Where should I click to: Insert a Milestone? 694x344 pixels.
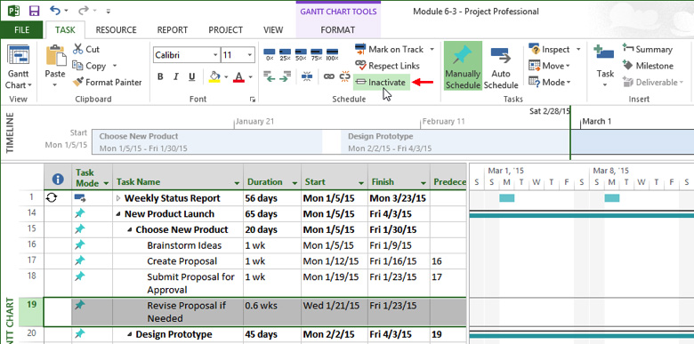(648, 66)
